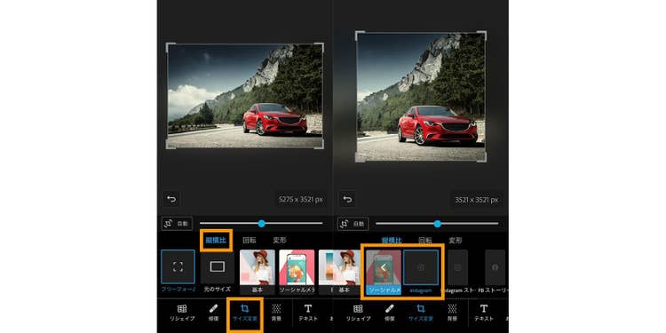The height and width of the screenshot is (333, 666).
Task: Click the red car photo in left screen
Action: pos(245,96)
